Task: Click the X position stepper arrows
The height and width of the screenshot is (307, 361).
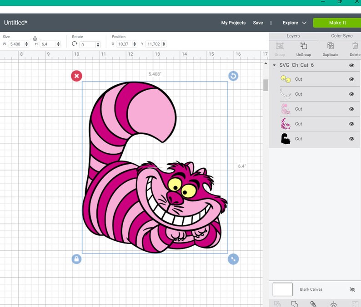Action: [135, 44]
